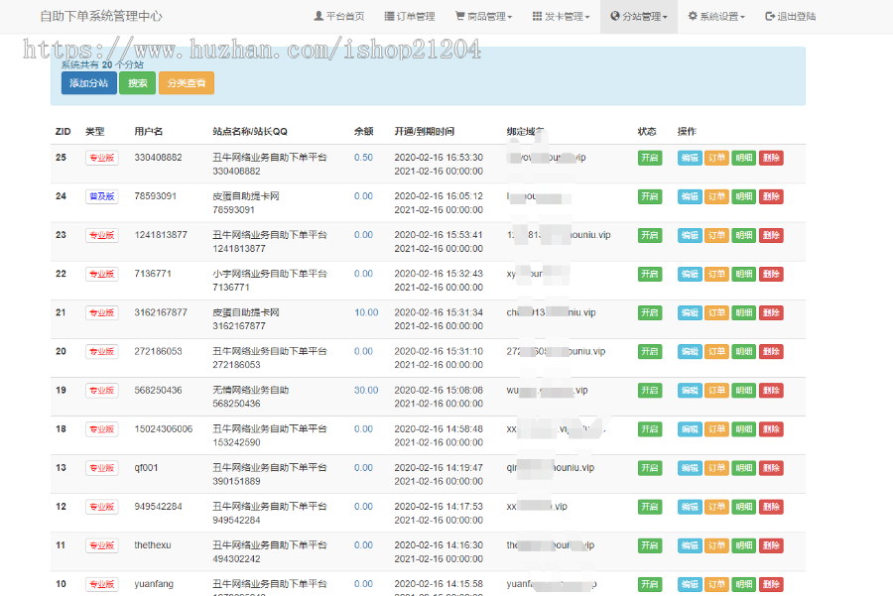The image size is (893, 596).
Task: Click the grid icon on 发卡管理
Action: pos(539,16)
